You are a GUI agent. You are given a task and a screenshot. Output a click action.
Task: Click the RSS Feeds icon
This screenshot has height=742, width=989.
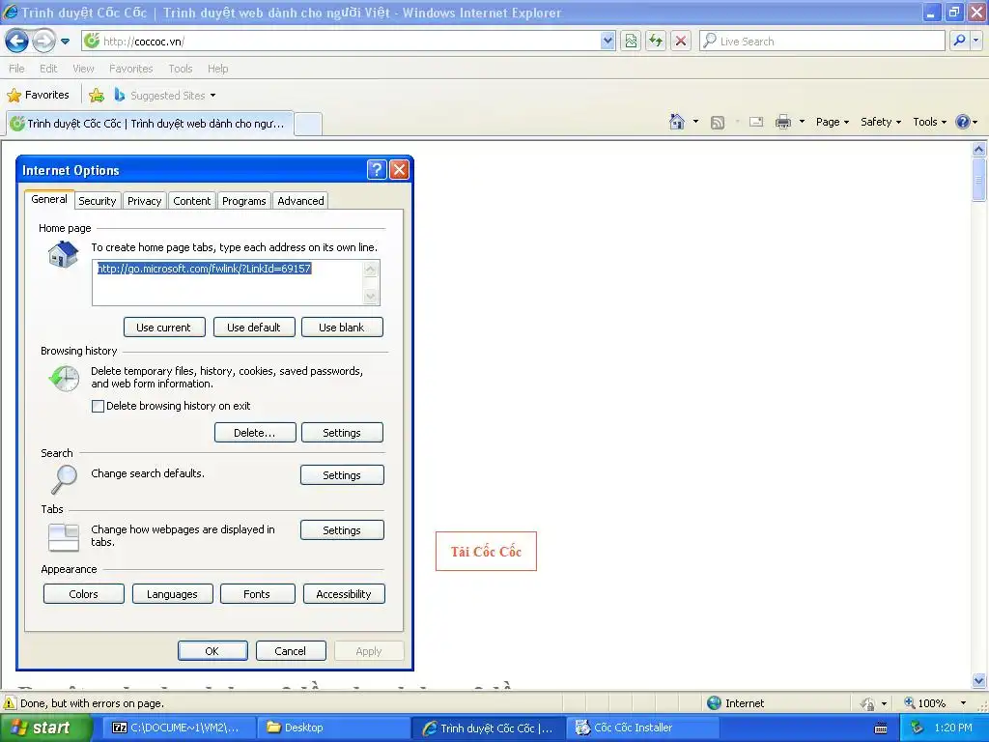718,123
